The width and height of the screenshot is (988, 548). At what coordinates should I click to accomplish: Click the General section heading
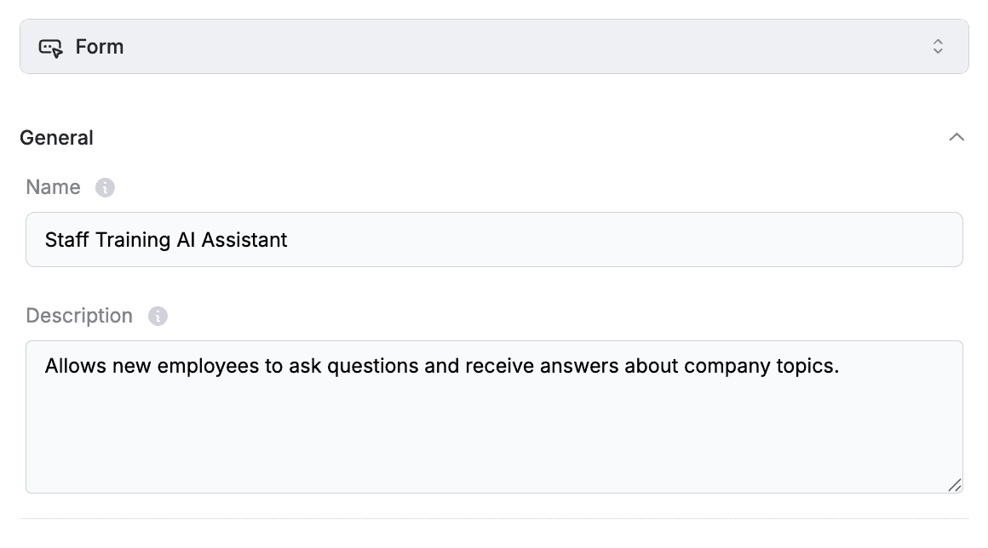tap(57, 138)
